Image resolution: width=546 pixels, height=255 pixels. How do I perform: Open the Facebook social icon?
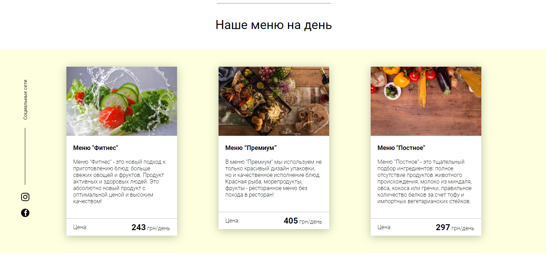tap(25, 213)
